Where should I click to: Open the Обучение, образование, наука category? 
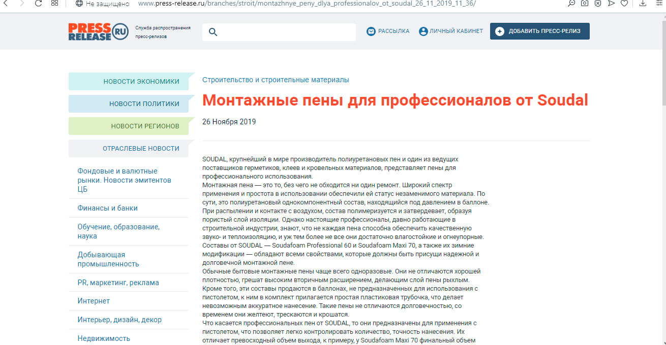tap(118, 231)
